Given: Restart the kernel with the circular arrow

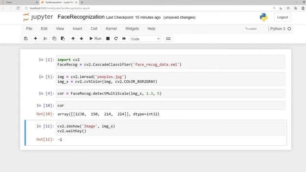Looking at the screenshot, I should (116, 39).
